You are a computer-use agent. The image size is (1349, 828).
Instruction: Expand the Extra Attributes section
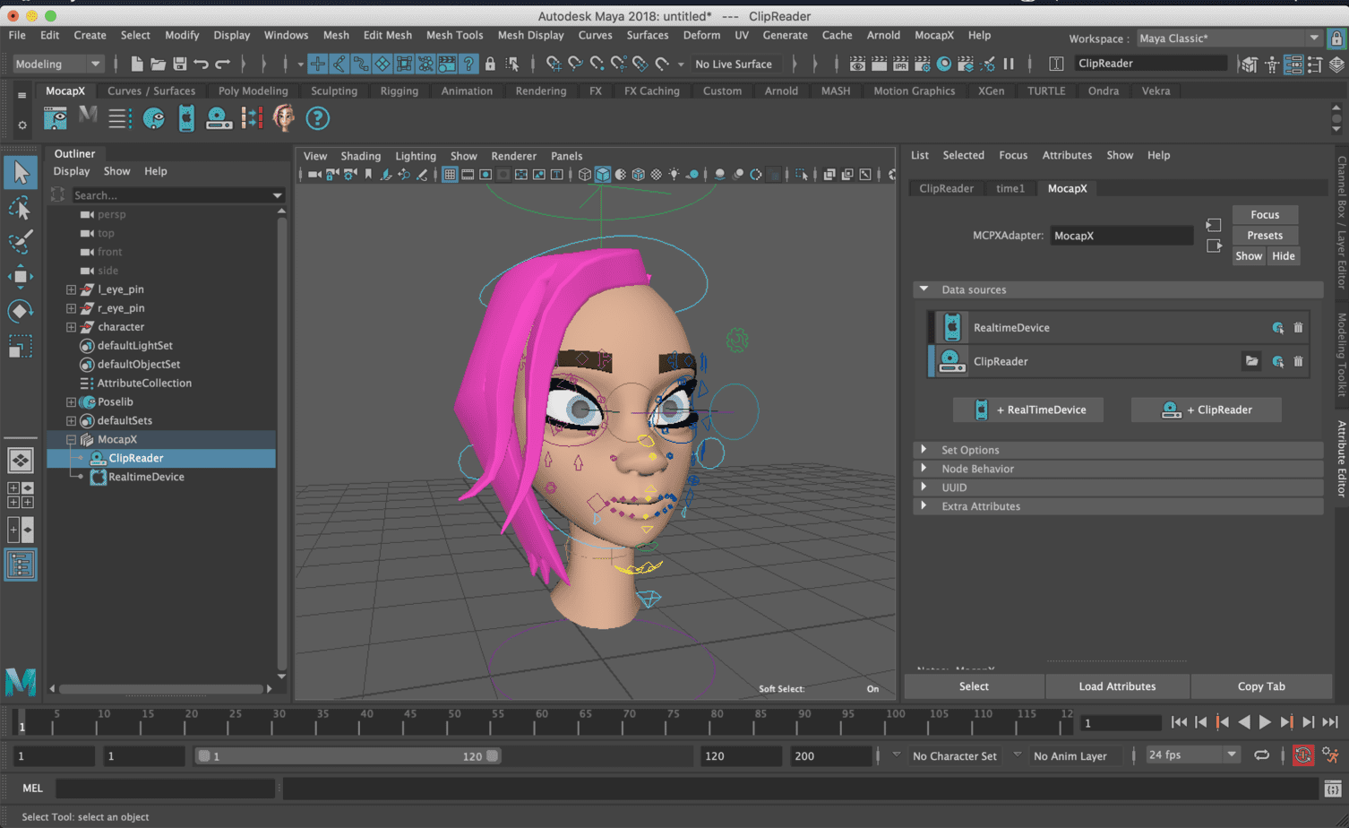tap(924, 506)
